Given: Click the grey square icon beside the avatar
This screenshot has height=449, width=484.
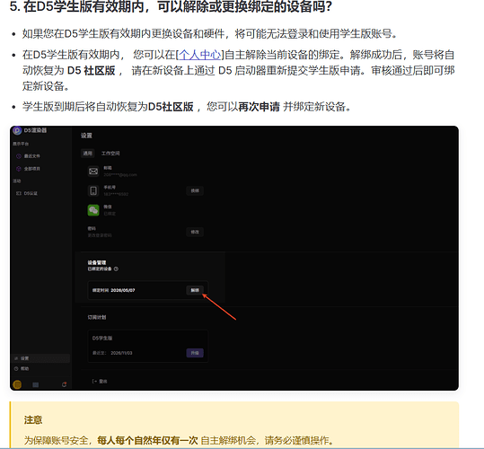Looking at the screenshot, I should click(36, 385).
